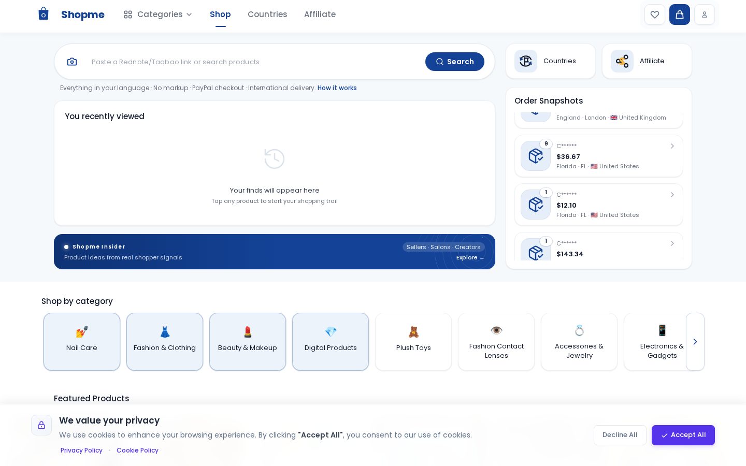
Task: Expand the $143.34 order chevron
Action: tap(672, 243)
